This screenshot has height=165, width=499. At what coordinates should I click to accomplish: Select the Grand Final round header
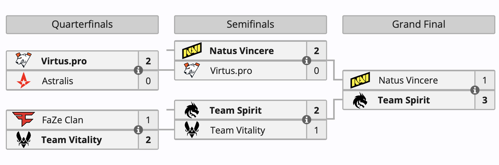coord(418,25)
